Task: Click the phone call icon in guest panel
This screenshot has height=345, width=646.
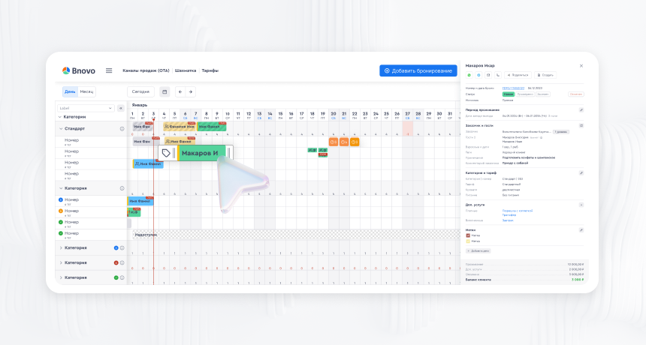Action: 497,75
